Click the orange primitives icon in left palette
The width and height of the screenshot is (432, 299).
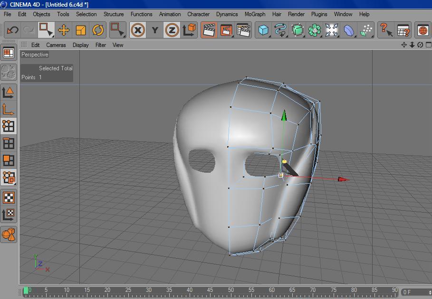(x=9, y=234)
